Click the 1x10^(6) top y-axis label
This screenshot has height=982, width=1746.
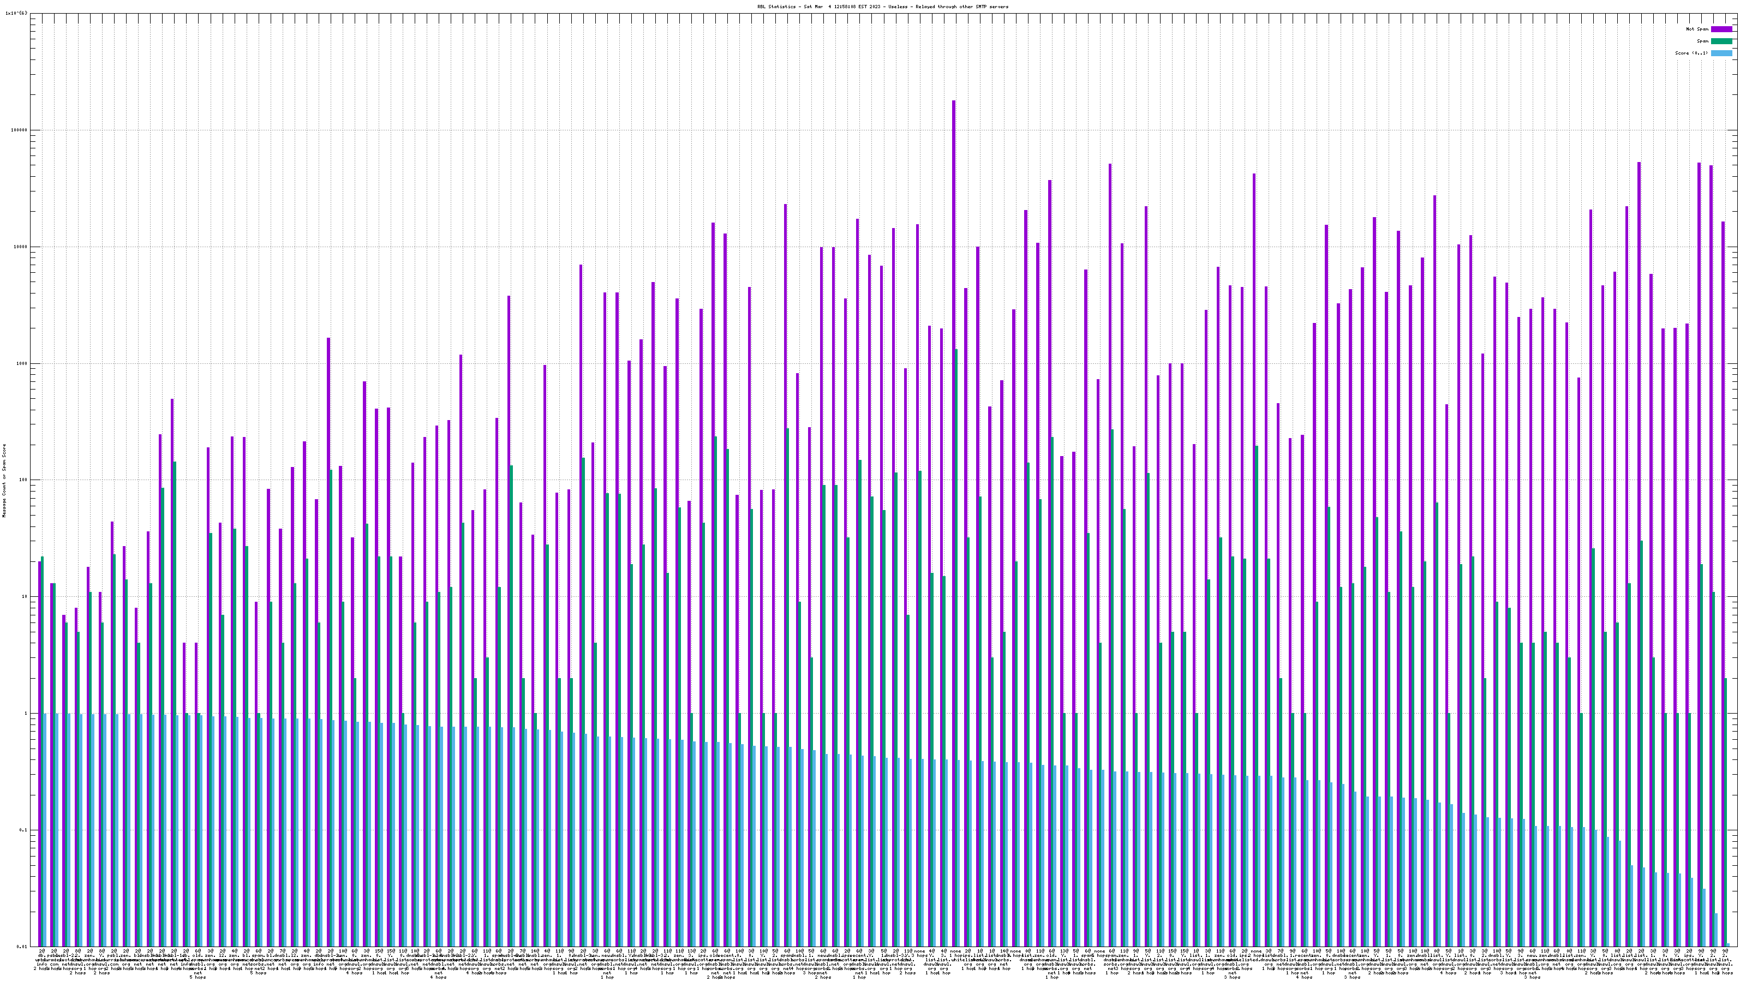[x=16, y=14]
